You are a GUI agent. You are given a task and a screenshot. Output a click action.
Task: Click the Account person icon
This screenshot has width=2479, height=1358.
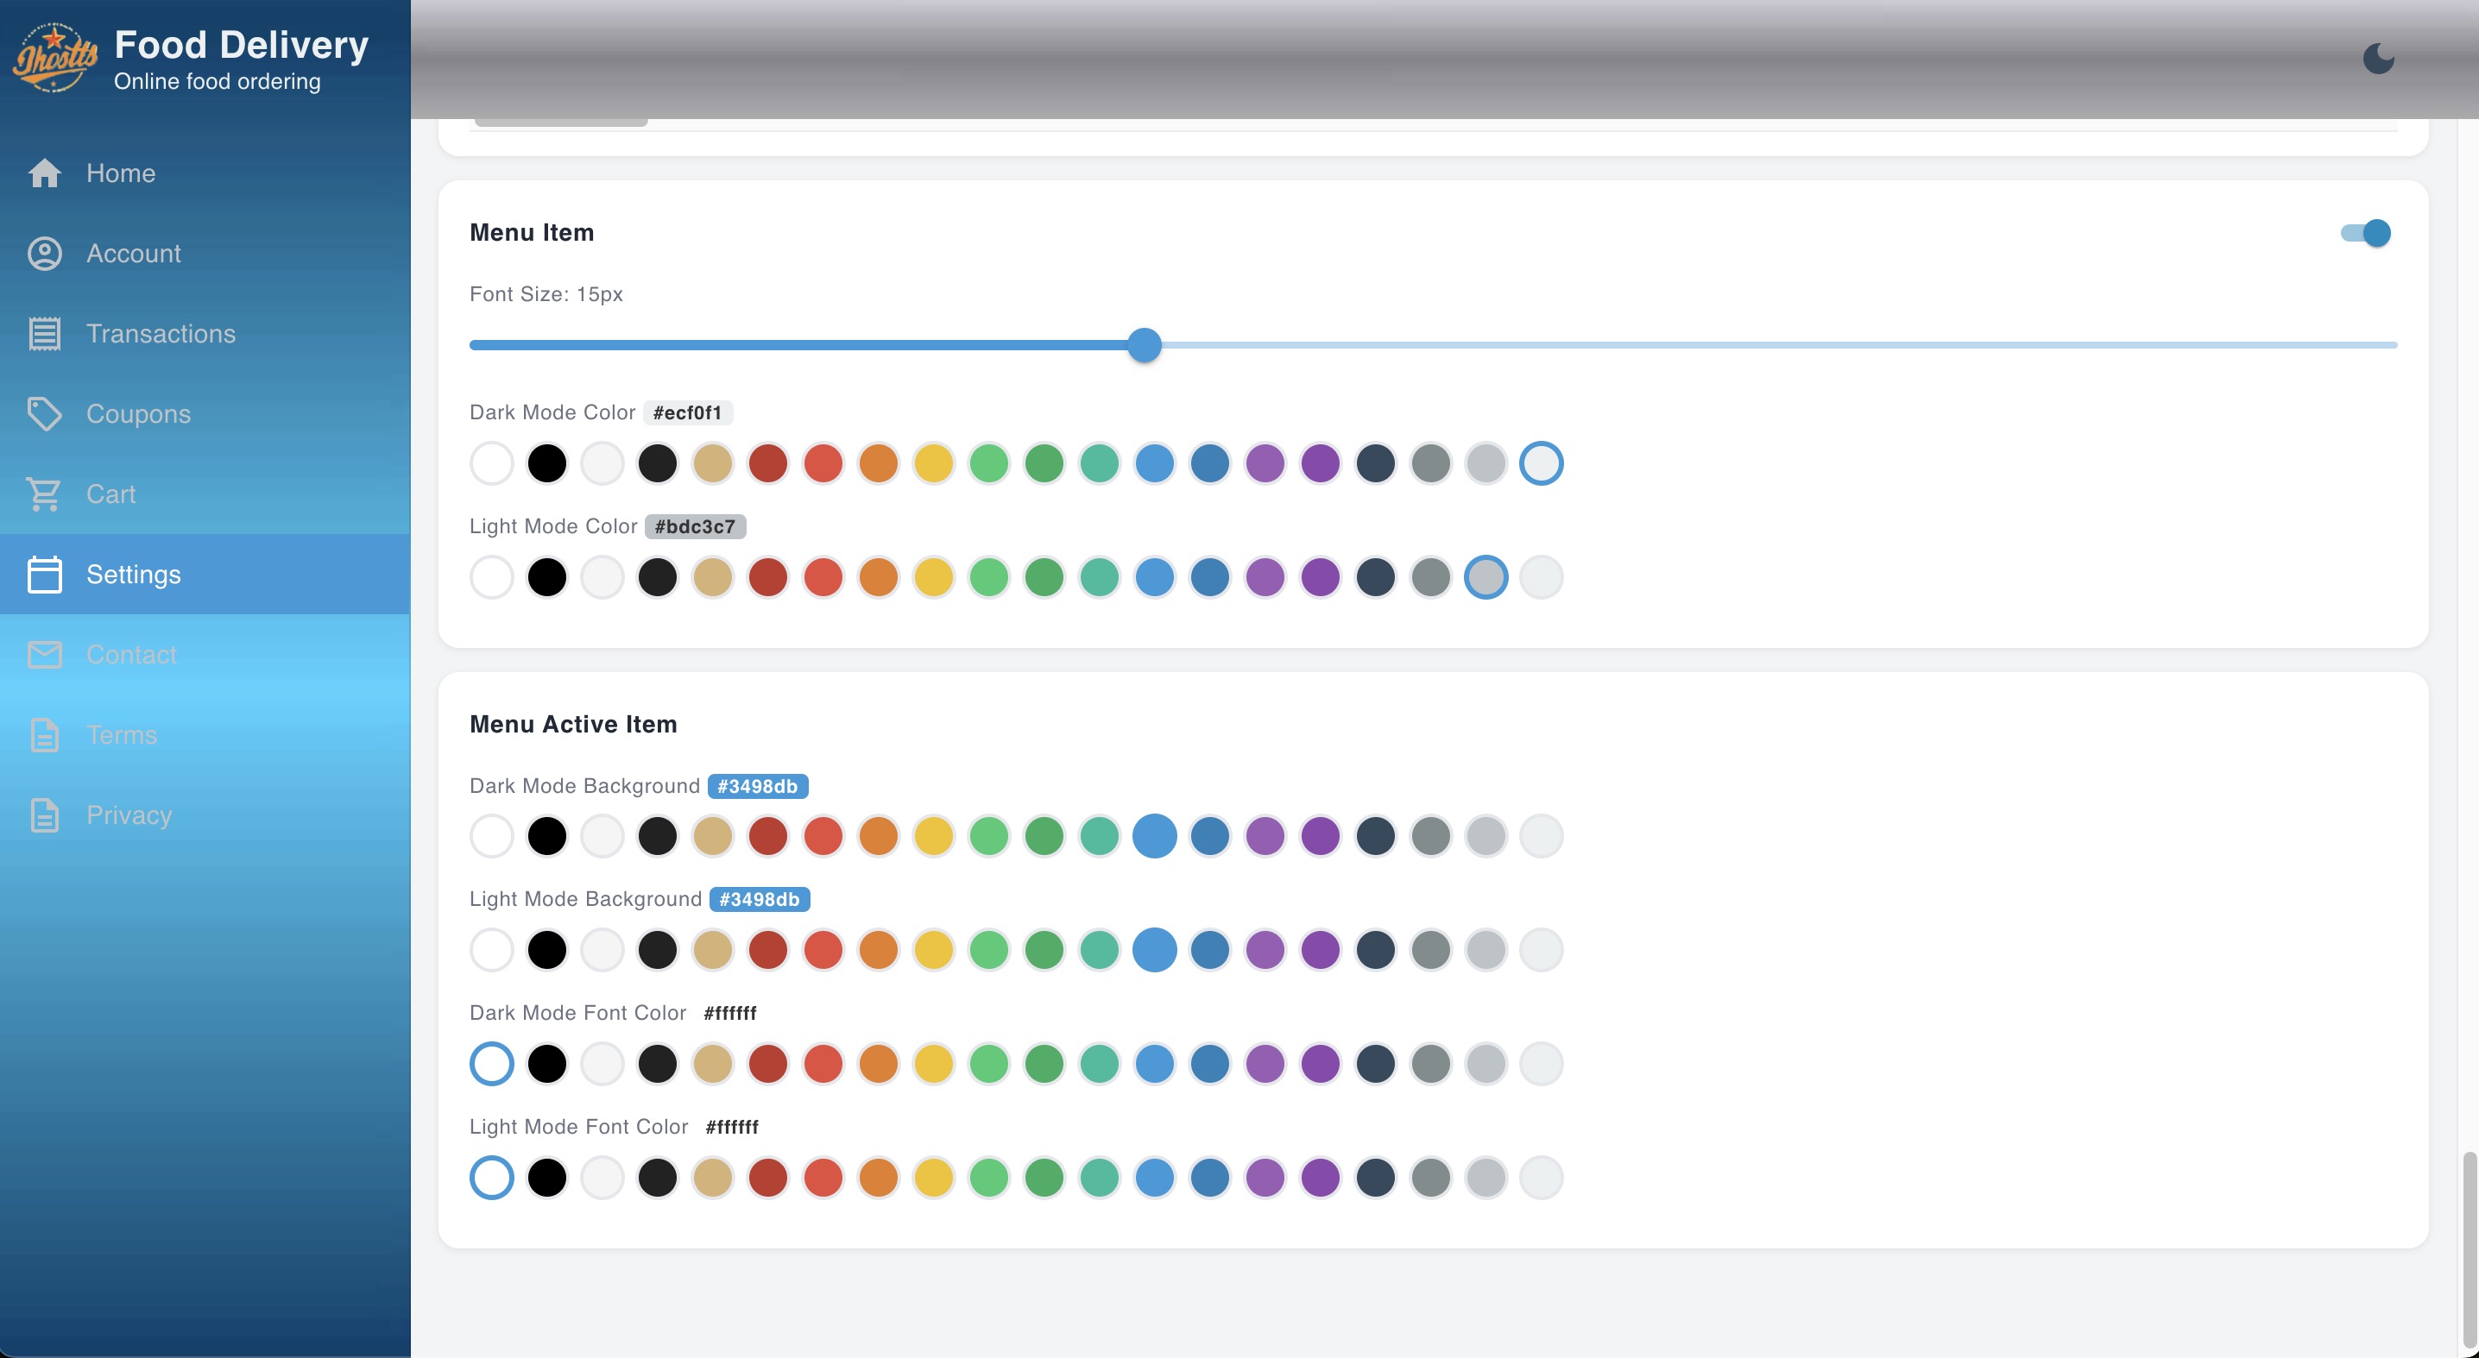[44, 253]
